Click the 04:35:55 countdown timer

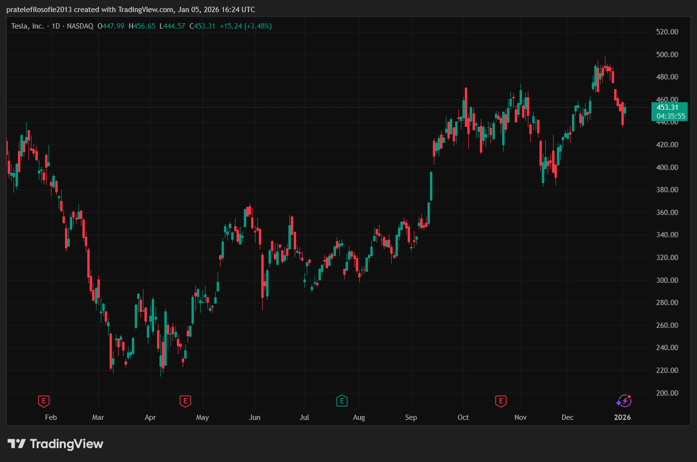click(670, 116)
